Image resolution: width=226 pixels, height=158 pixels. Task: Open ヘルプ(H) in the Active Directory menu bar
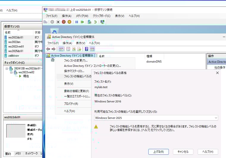(x=94, y=43)
